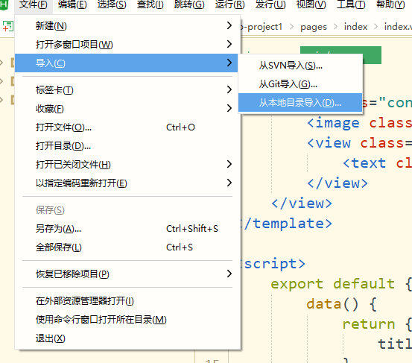Choose 从本地目录导入(D)... option
Screen dimensions: 412x363
(300, 103)
